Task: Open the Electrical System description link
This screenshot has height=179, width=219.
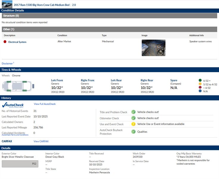Action: pyautogui.click(x=17, y=42)
